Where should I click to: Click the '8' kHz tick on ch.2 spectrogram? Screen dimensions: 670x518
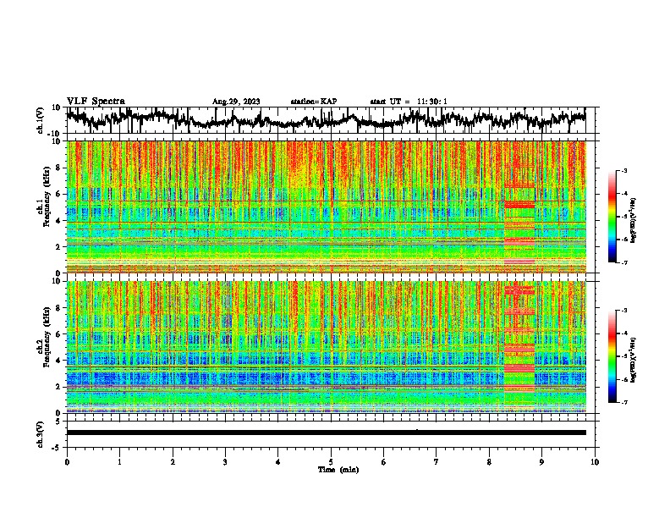tap(59, 308)
